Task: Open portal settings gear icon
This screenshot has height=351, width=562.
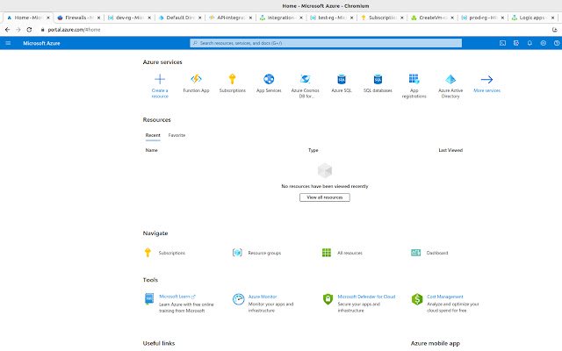Action: pos(544,43)
